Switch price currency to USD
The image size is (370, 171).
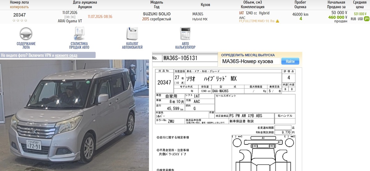tap(360, 19)
